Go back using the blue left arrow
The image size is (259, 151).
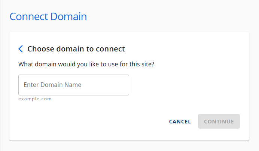pyautogui.click(x=21, y=49)
